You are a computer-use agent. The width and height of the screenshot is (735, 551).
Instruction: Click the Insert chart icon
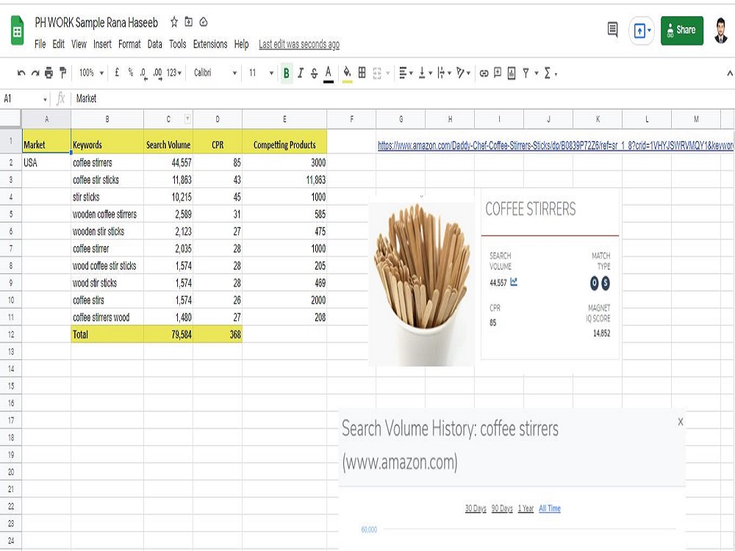(x=512, y=73)
